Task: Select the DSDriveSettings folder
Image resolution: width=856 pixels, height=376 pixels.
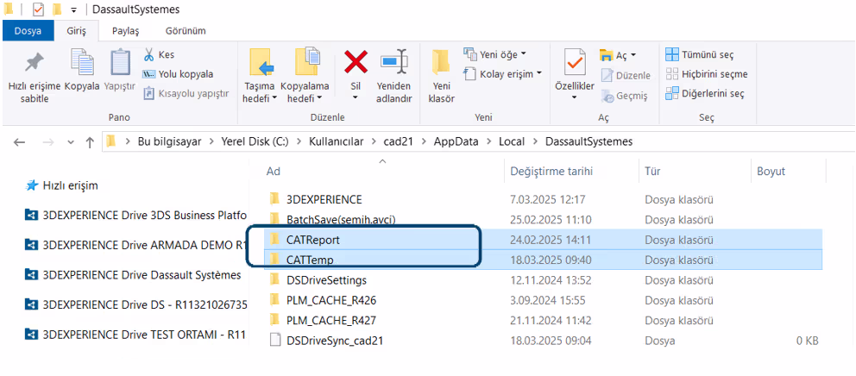Action: (x=543, y=280)
